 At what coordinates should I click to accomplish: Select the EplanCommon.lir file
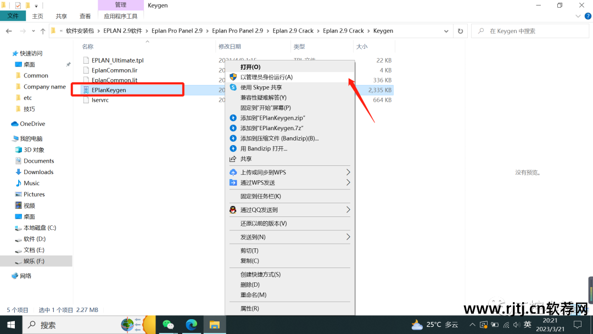click(x=114, y=70)
